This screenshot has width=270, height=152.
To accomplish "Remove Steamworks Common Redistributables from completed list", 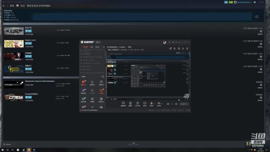I will click(261, 85).
